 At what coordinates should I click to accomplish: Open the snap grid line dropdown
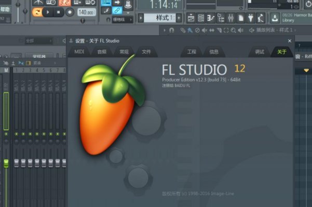[x=123, y=20]
